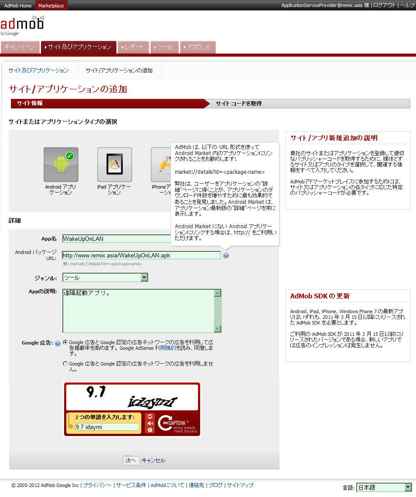Click AdMob SDK の更新 heading
Screen dimensions: 416x497
coord(320,296)
